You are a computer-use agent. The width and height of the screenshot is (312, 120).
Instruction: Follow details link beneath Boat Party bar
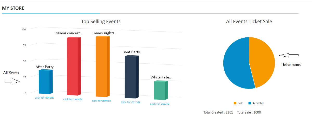(x=130, y=102)
